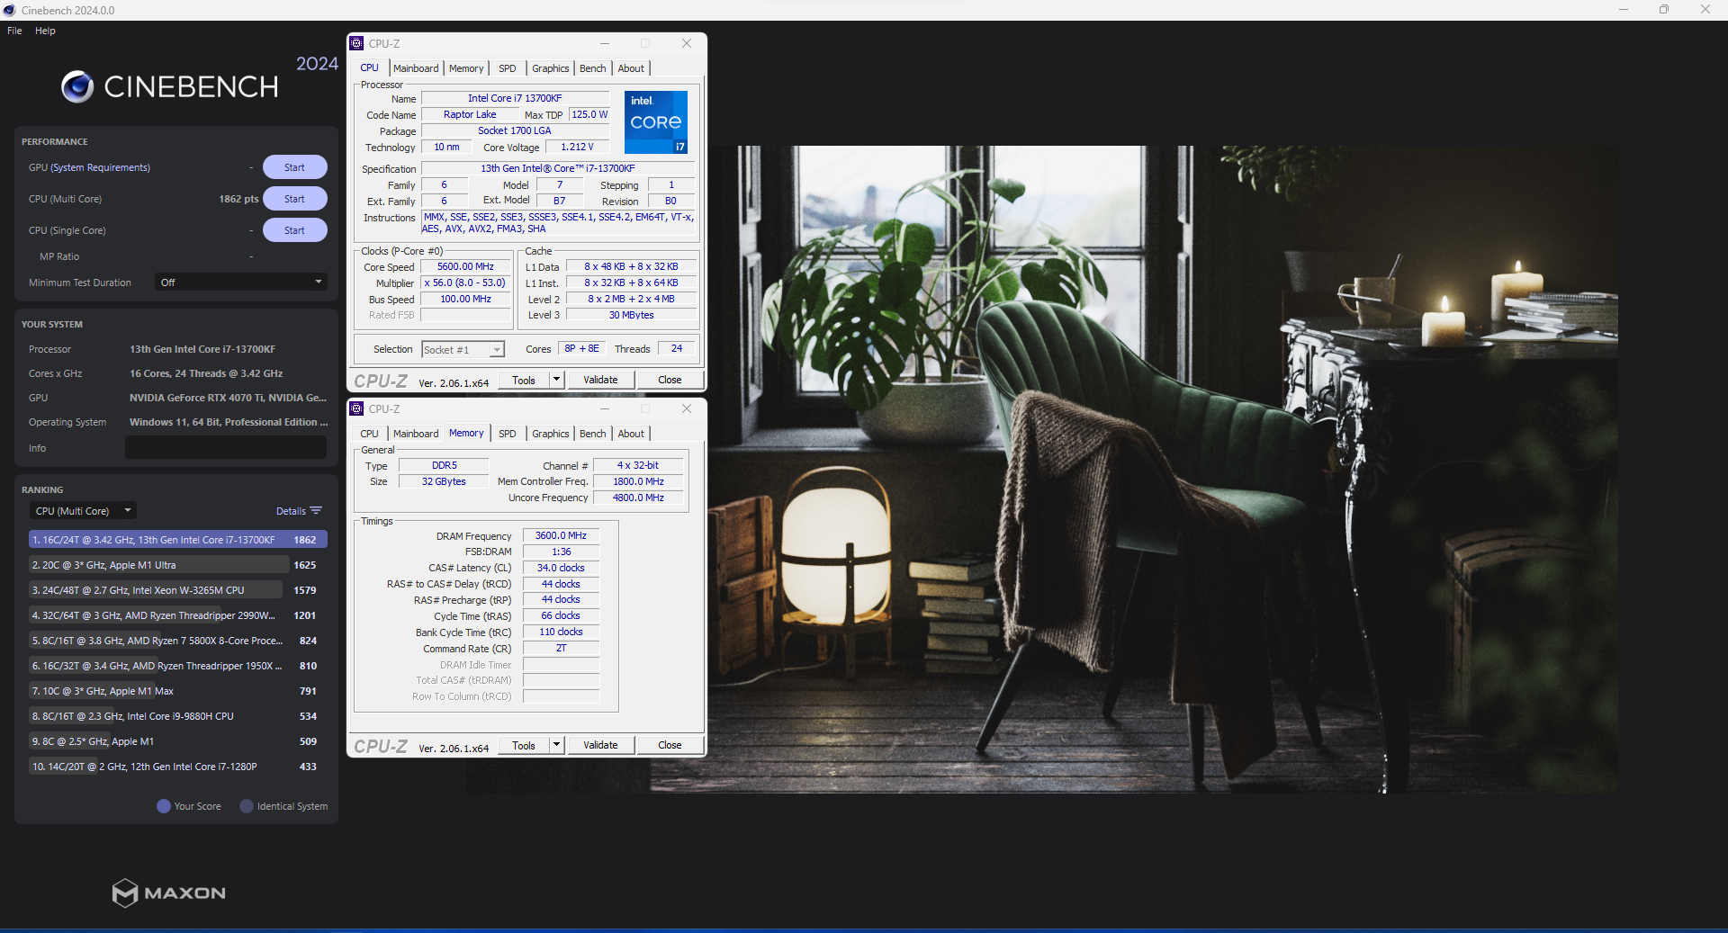The height and width of the screenshot is (933, 1728).
Task: Switch to Memory tab in upper CPU-Z
Action: tap(466, 68)
